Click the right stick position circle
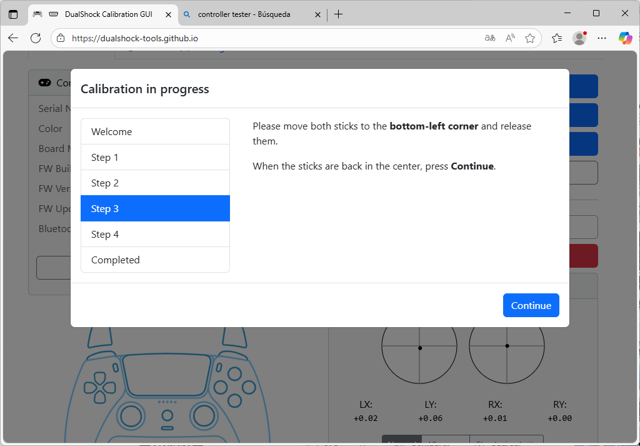 click(x=506, y=346)
